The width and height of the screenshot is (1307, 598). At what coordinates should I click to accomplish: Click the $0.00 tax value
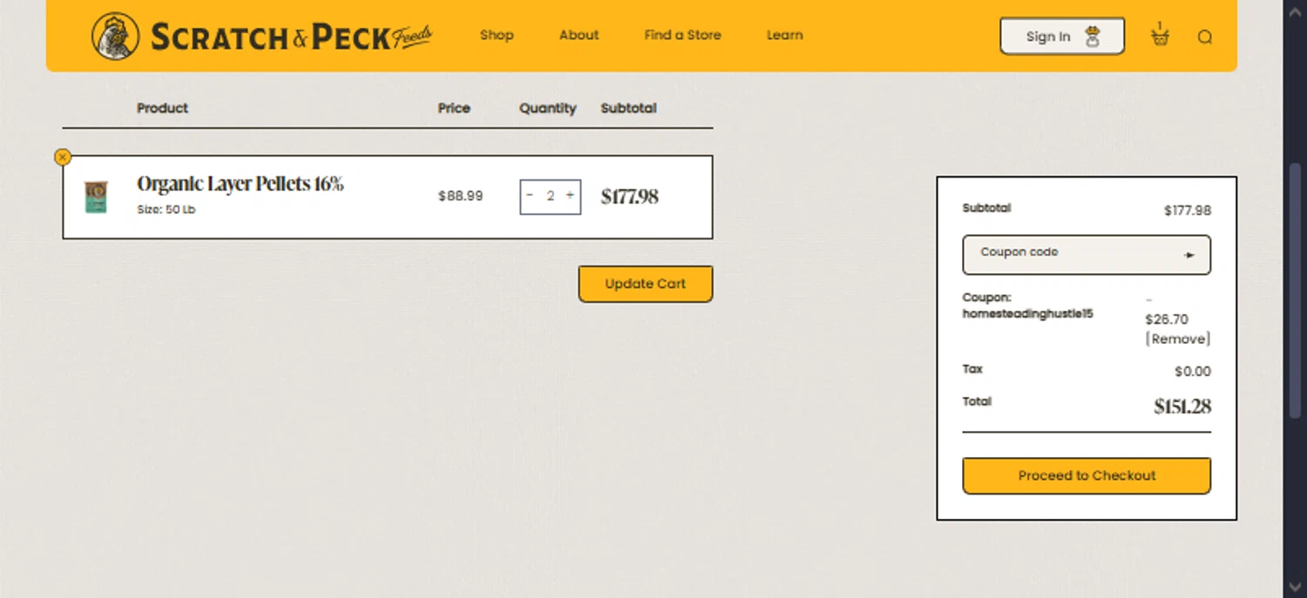1193,372
